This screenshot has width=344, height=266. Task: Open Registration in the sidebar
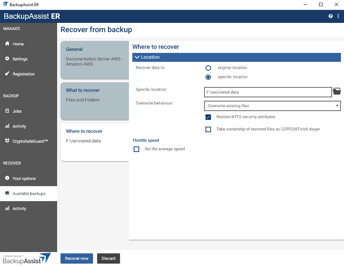pos(29,74)
